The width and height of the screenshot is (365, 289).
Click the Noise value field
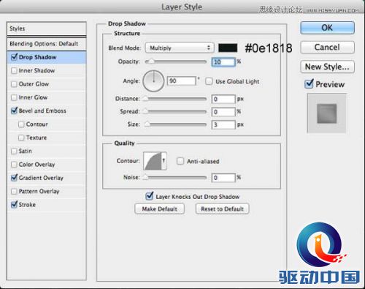[223, 178]
